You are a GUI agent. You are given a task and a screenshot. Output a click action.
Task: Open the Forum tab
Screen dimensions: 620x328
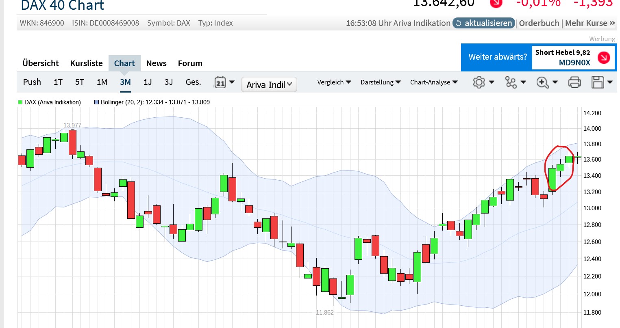(190, 63)
